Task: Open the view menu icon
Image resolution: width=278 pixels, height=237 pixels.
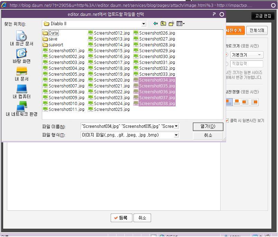Action: (x=180, y=23)
